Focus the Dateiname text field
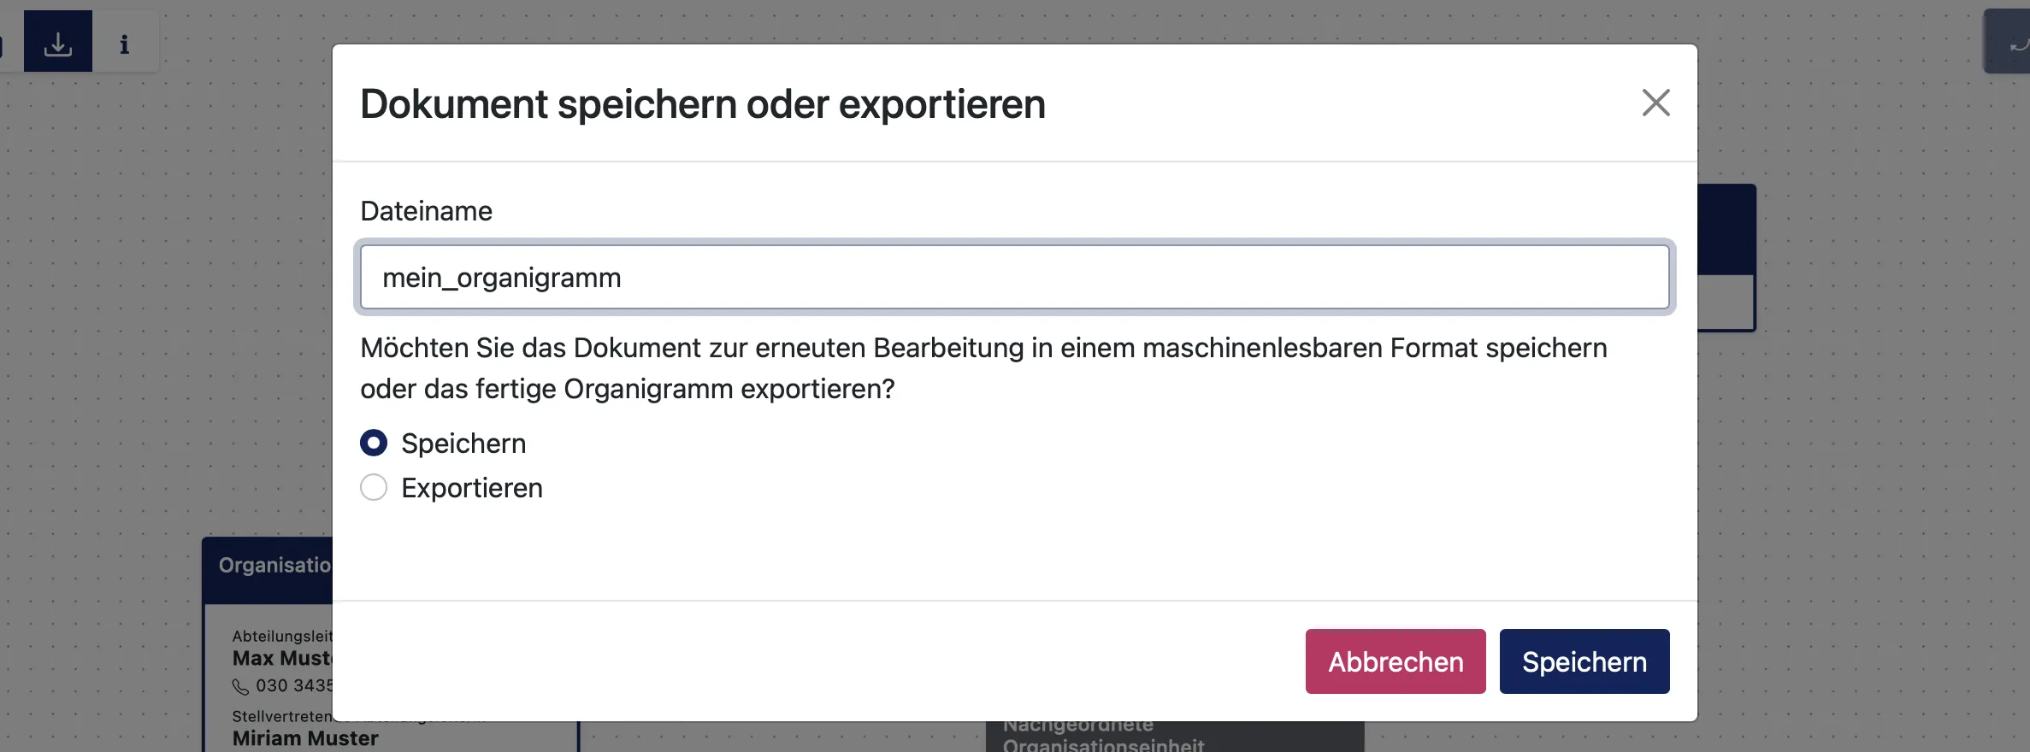Image resolution: width=2030 pixels, height=752 pixels. coord(1014,278)
